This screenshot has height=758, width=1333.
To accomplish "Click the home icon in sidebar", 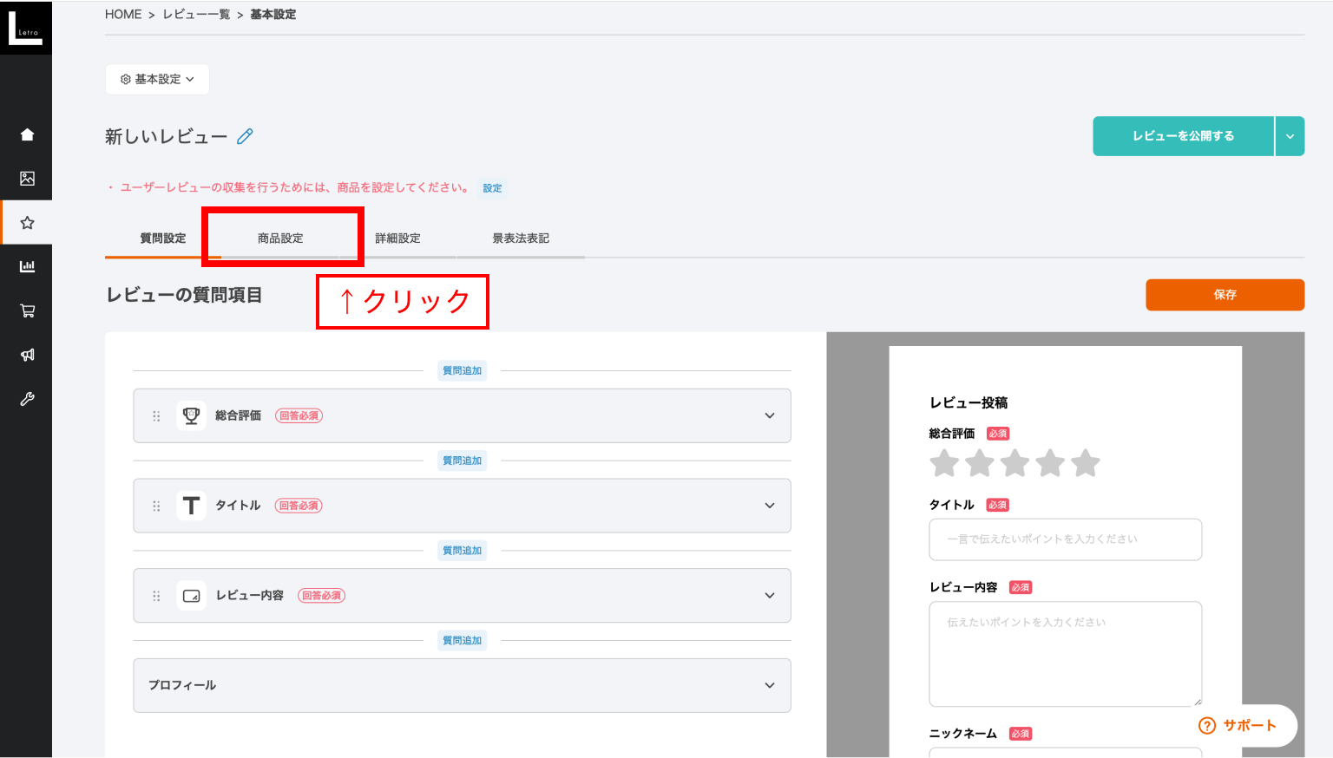I will pos(27,134).
